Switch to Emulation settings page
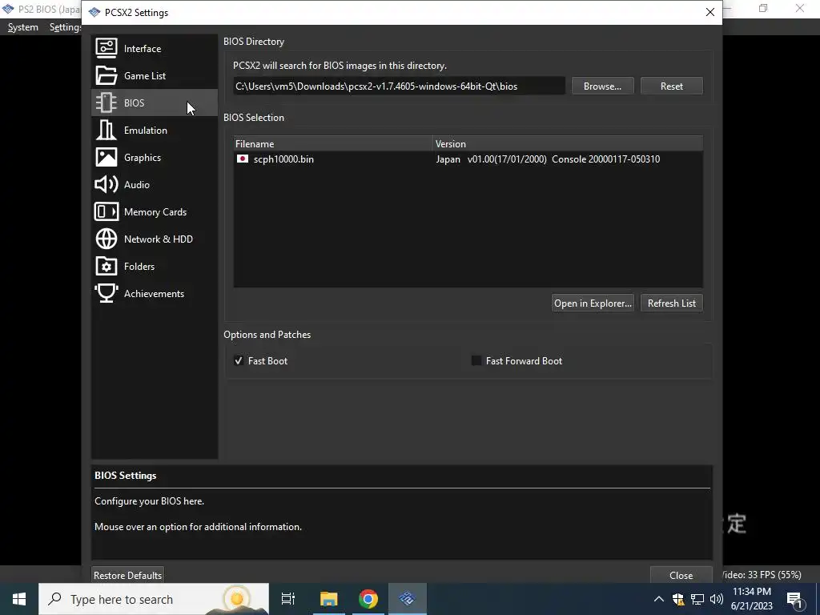 click(x=155, y=130)
